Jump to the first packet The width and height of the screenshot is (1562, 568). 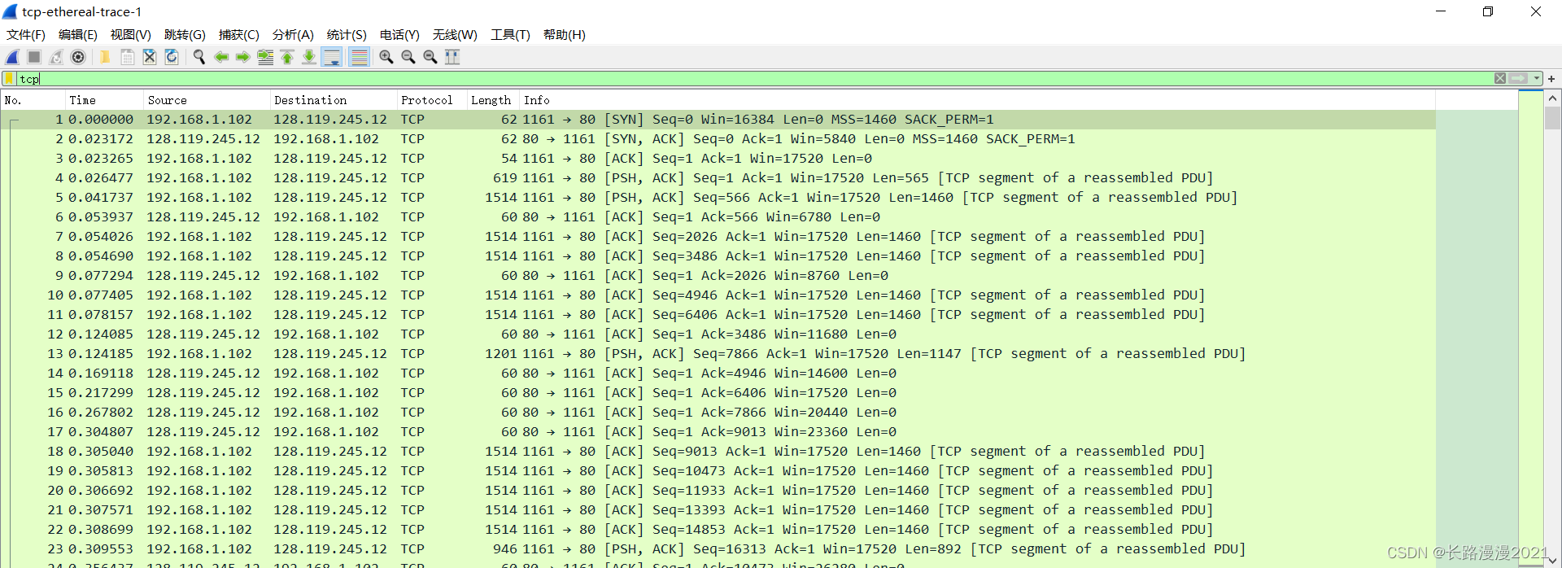coord(287,57)
